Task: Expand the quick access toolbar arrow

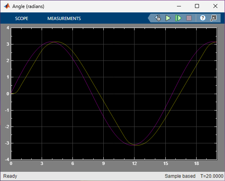Action: (149, 18)
